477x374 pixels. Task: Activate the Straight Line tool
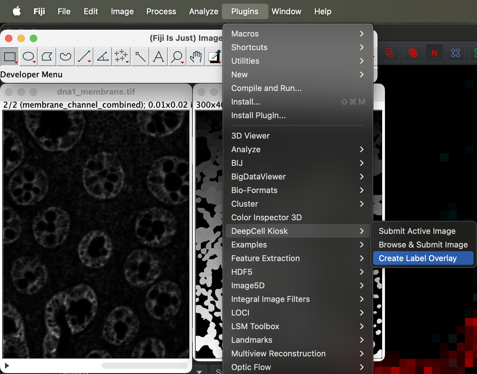[84, 57]
